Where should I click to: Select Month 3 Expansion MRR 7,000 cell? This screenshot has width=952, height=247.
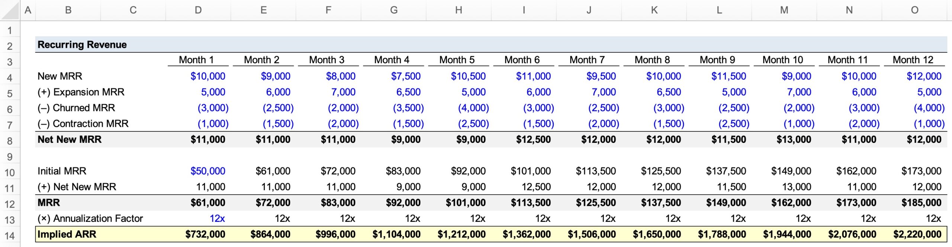click(328, 92)
